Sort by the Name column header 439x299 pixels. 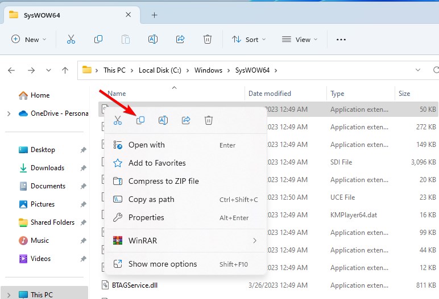pos(117,94)
